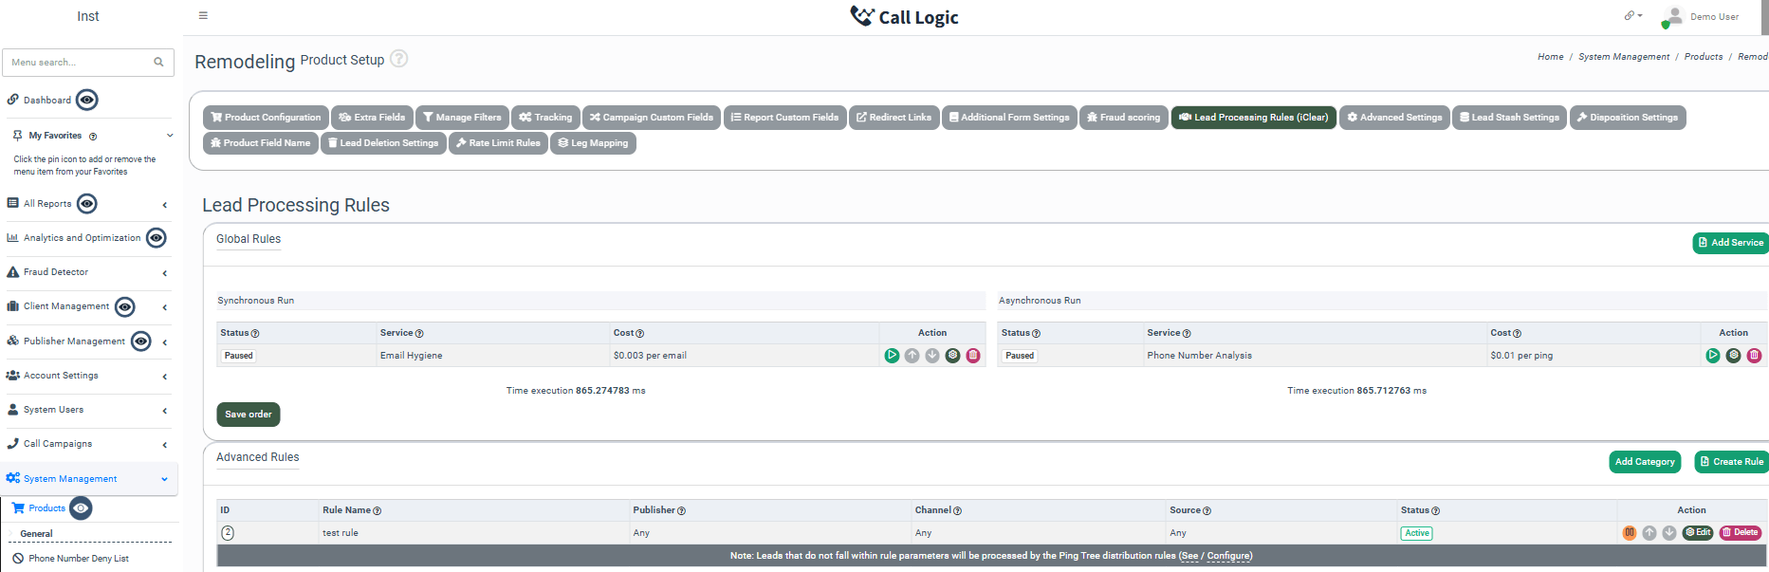
Task: Click help icon next to My Favorites
Action: (x=93, y=137)
